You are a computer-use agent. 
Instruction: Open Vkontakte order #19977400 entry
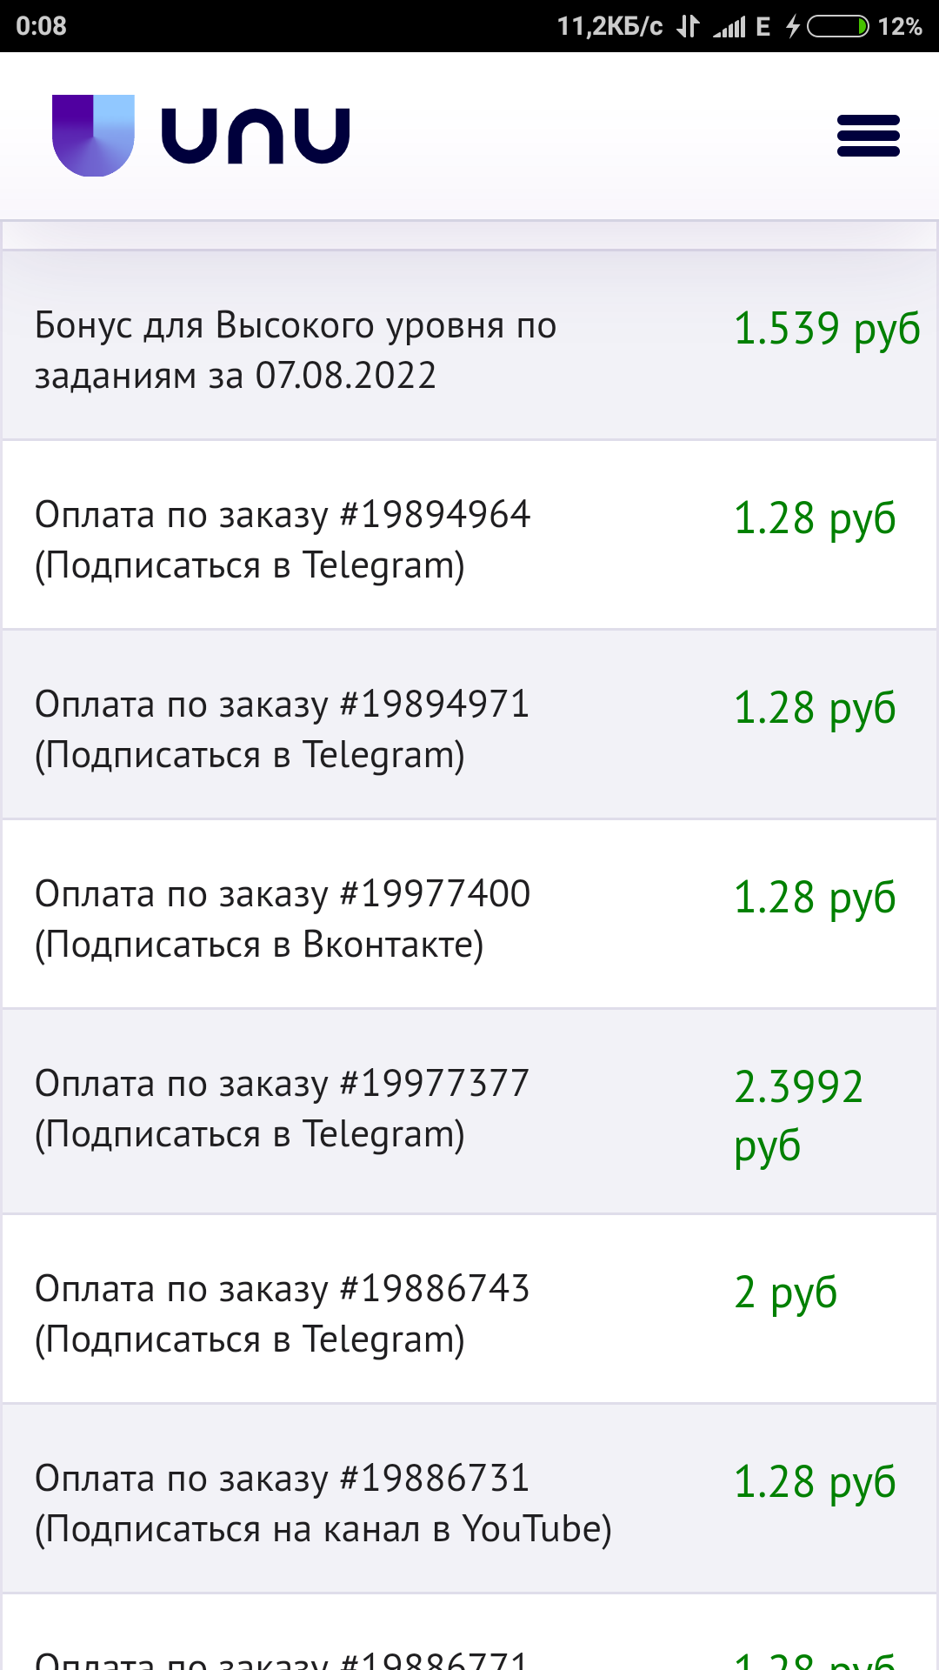[283, 918]
